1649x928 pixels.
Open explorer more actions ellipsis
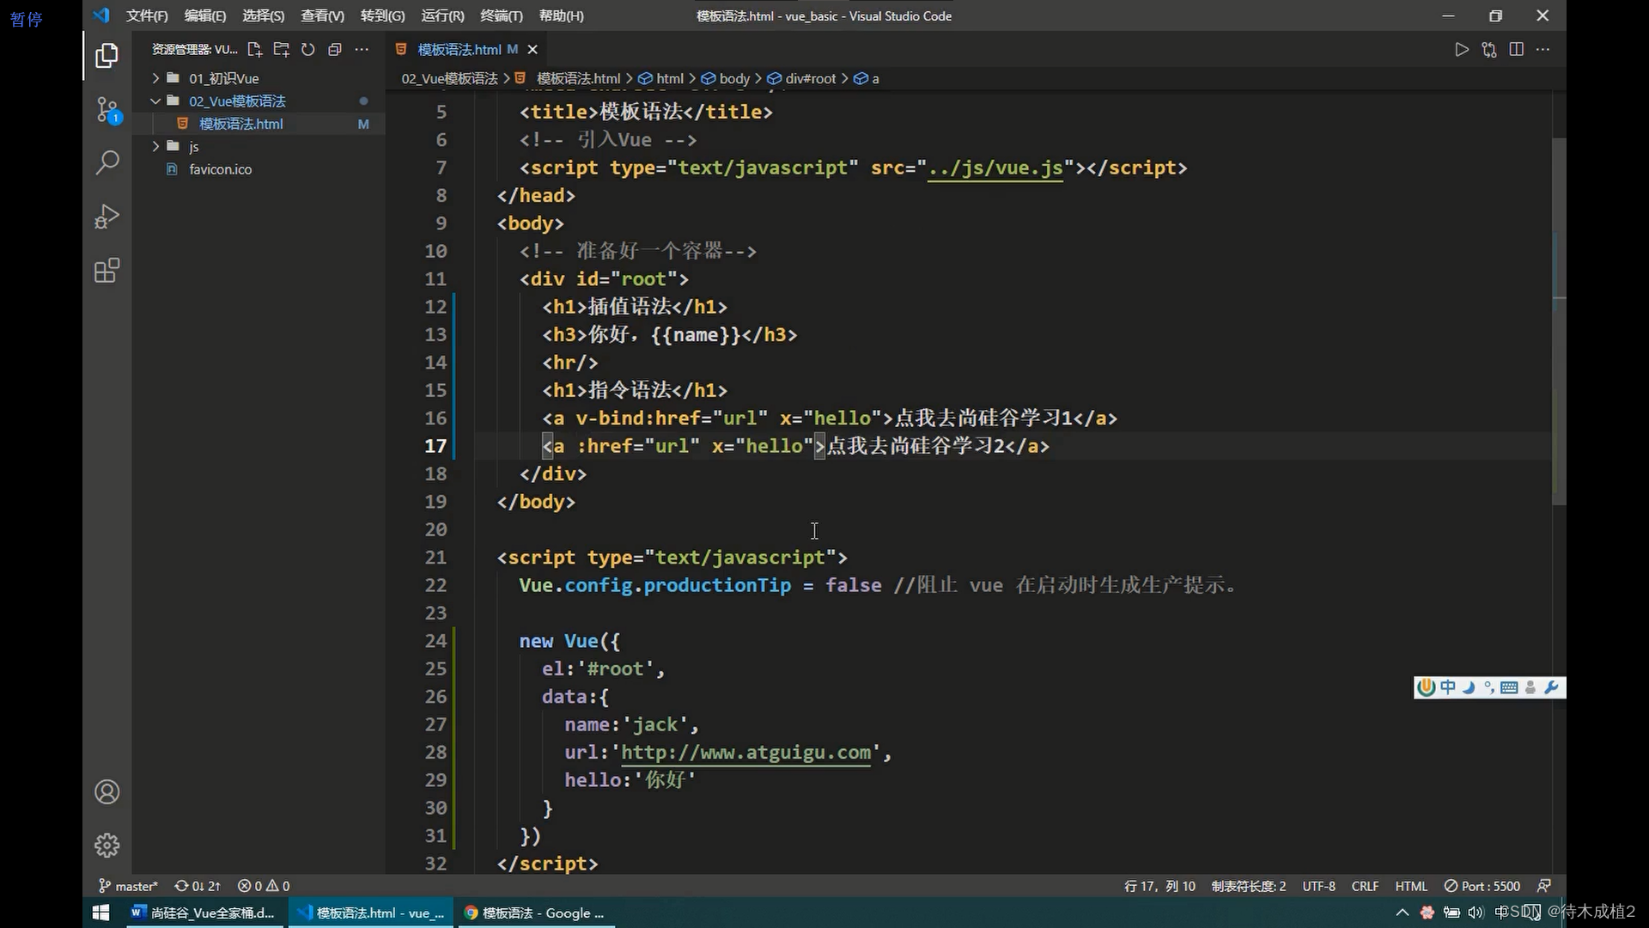[x=362, y=50]
